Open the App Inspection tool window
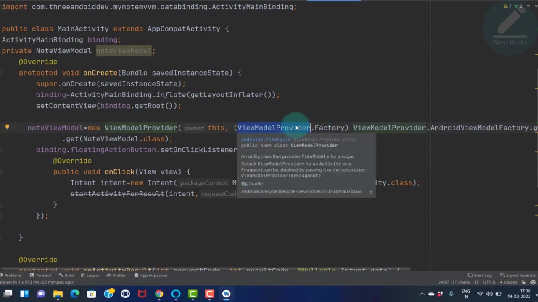 point(150,275)
